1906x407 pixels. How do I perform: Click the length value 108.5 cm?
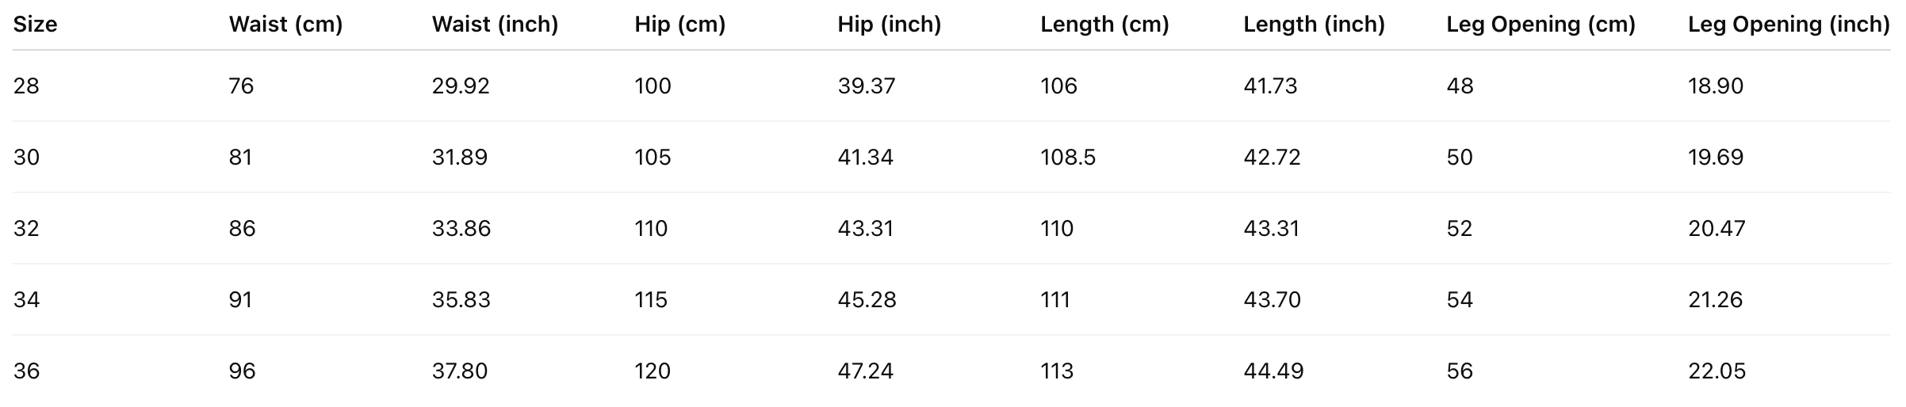coord(1068,157)
